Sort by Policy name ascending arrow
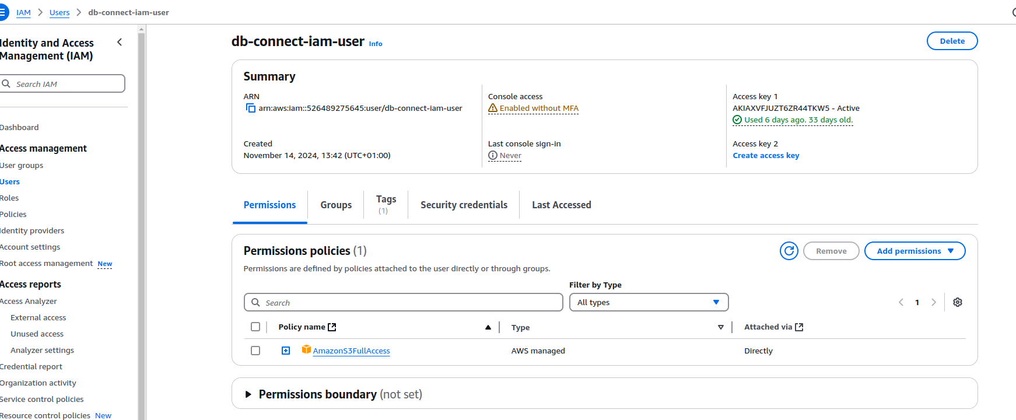 pyautogui.click(x=488, y=327)
